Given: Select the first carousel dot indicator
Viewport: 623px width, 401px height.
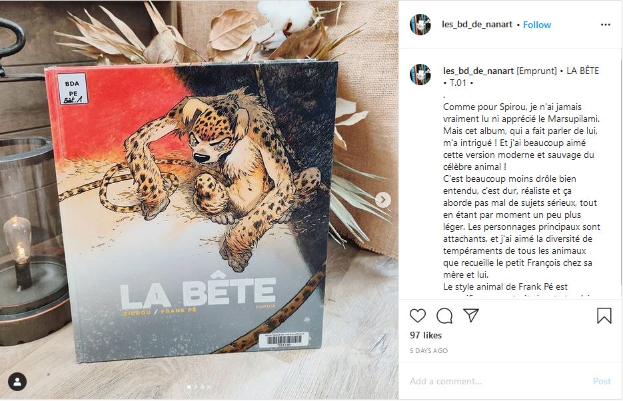Looking at the screenshot, I should [189, 387].
